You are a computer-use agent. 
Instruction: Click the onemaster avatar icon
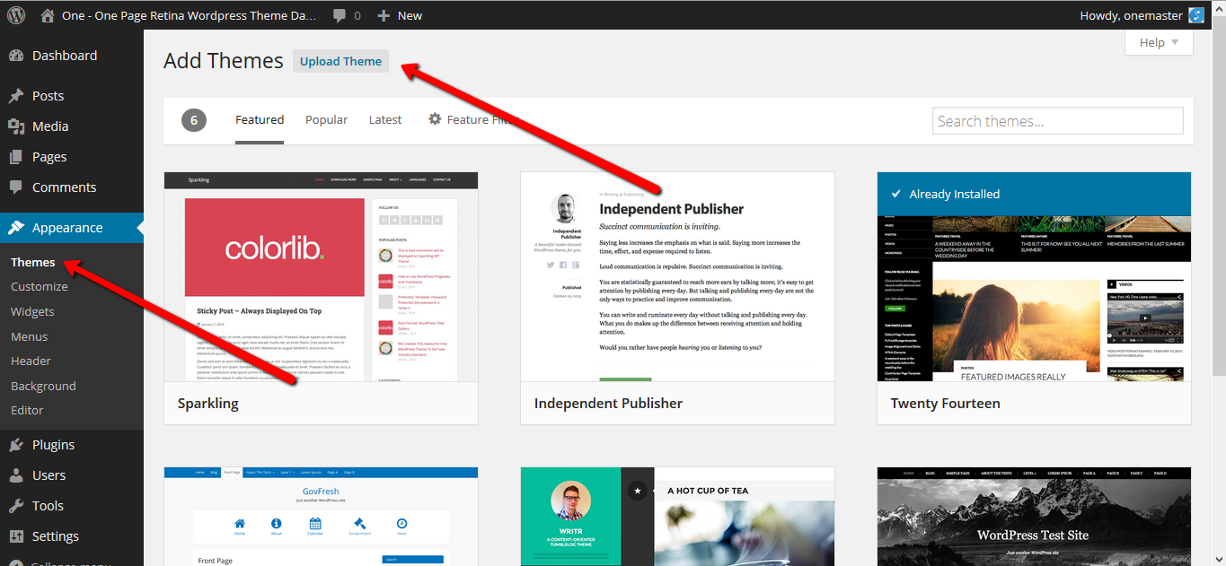point(1195,15)
